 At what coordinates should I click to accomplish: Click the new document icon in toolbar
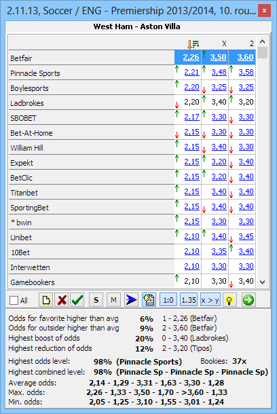click(46, 300)
